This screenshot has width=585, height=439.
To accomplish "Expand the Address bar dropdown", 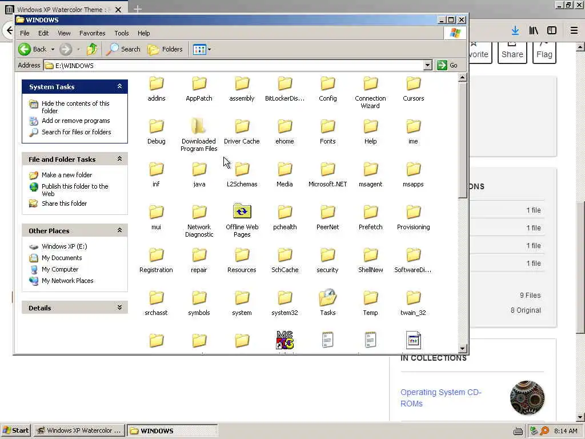I will (x=427, y=65).
